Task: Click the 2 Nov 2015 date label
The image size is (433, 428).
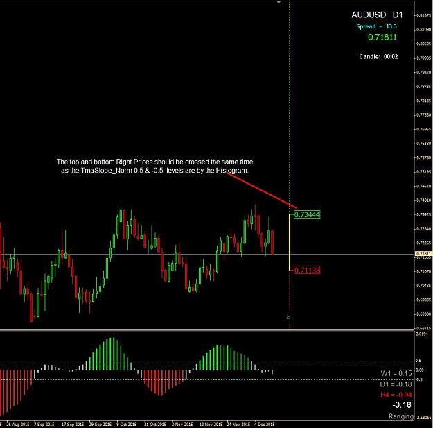Action: 182,425
